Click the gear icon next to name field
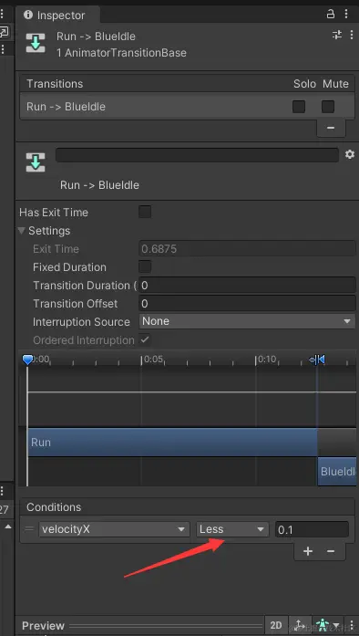This screenshot has height=636, width=359. (350, 154)
